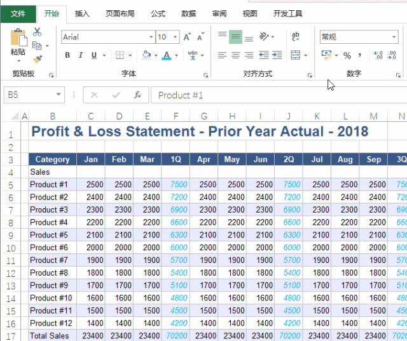Click Select All corner triangle
The height and width of the screenshot is (341, 407).
[x=15, y=116]
